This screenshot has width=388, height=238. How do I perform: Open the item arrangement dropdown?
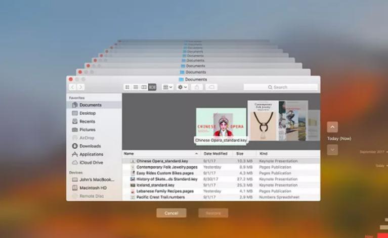tap(167, 87)
